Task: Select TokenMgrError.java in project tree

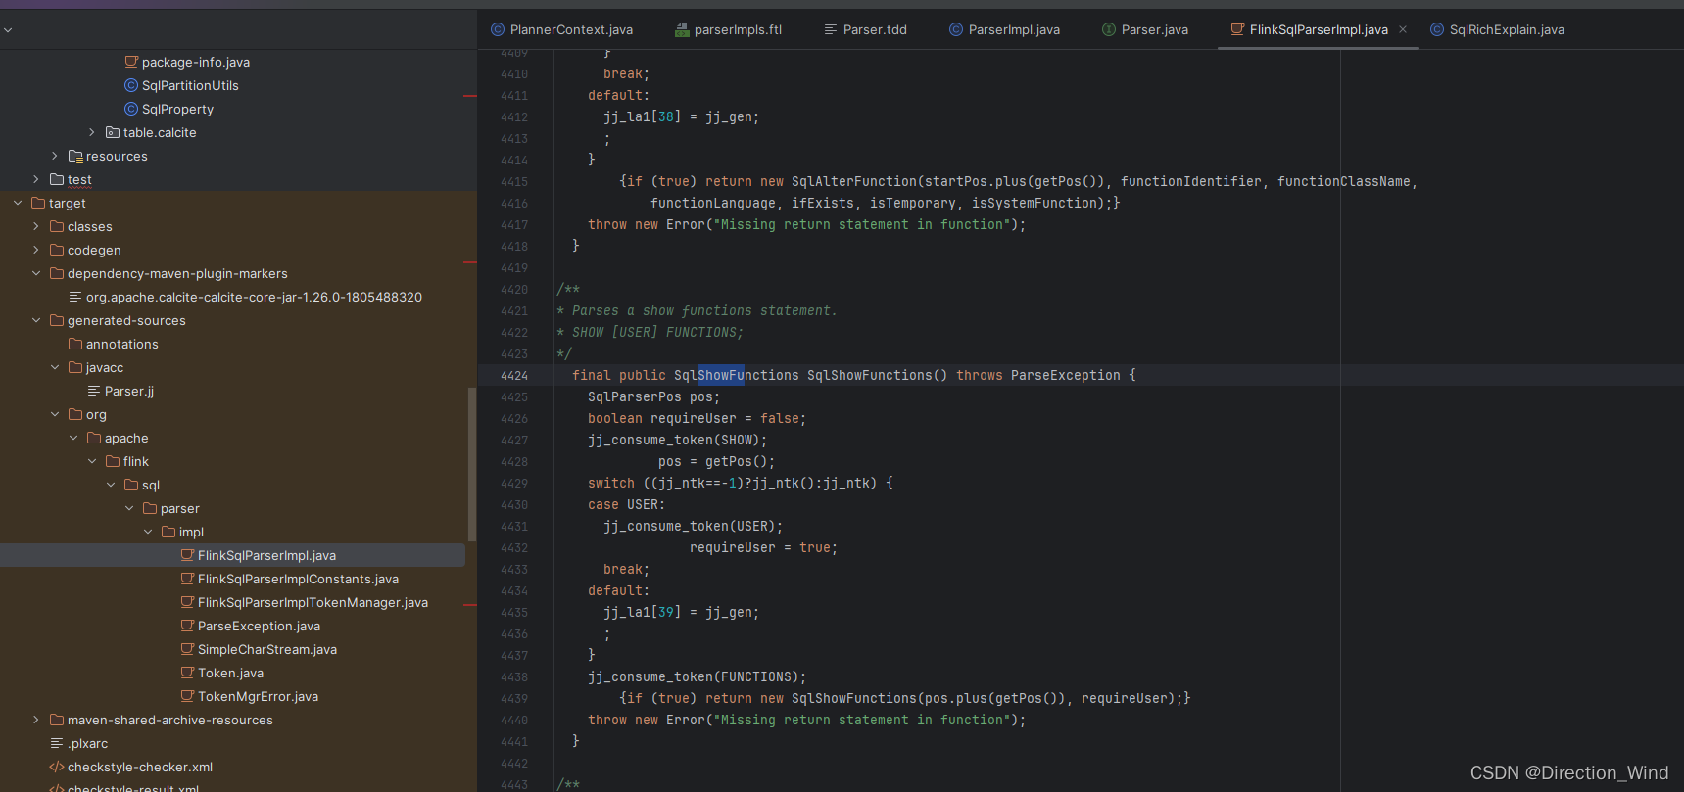Action: (x=258, y=696)
